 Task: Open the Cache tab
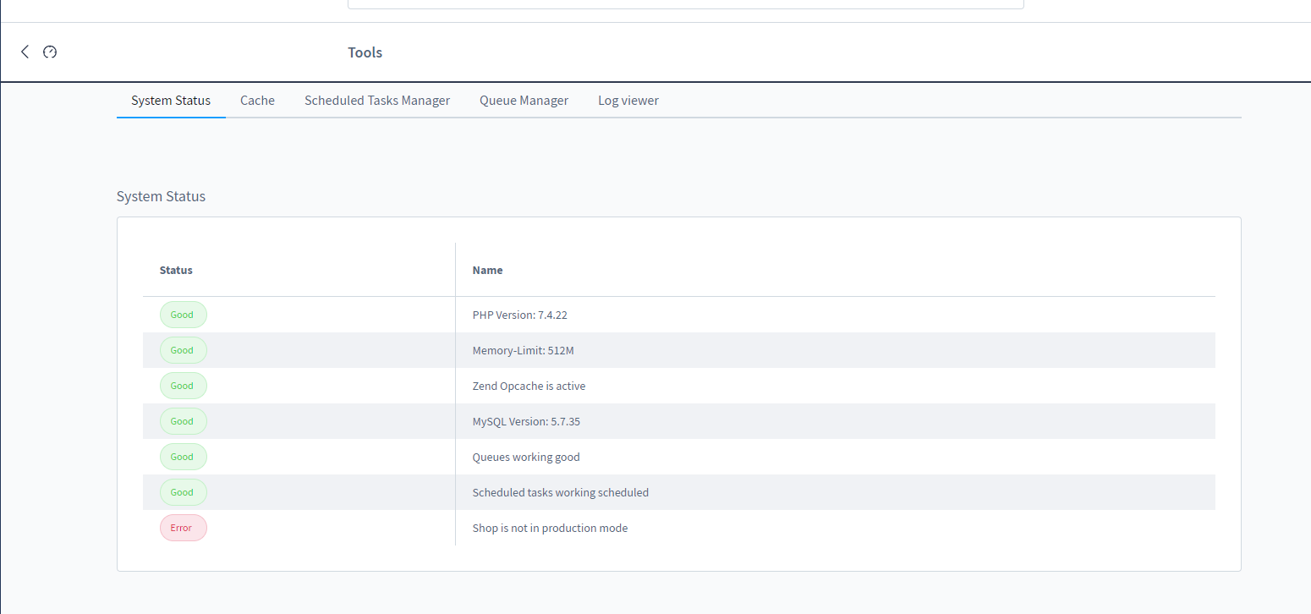pos(257,100)
